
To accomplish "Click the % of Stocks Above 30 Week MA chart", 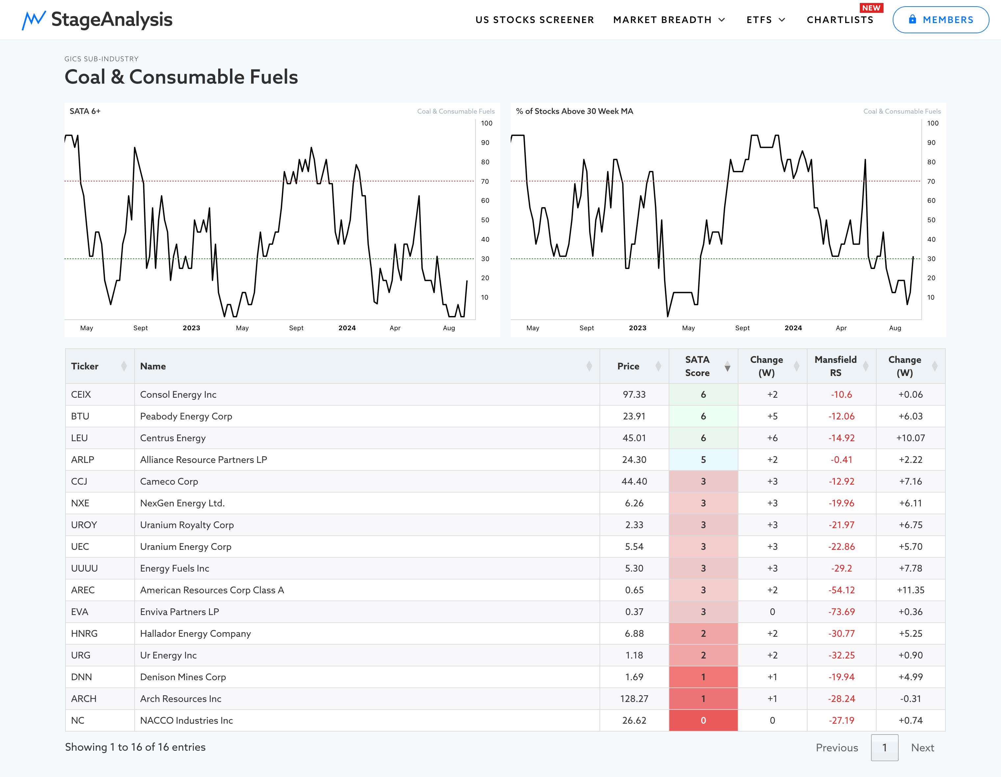I will [728, 220].
